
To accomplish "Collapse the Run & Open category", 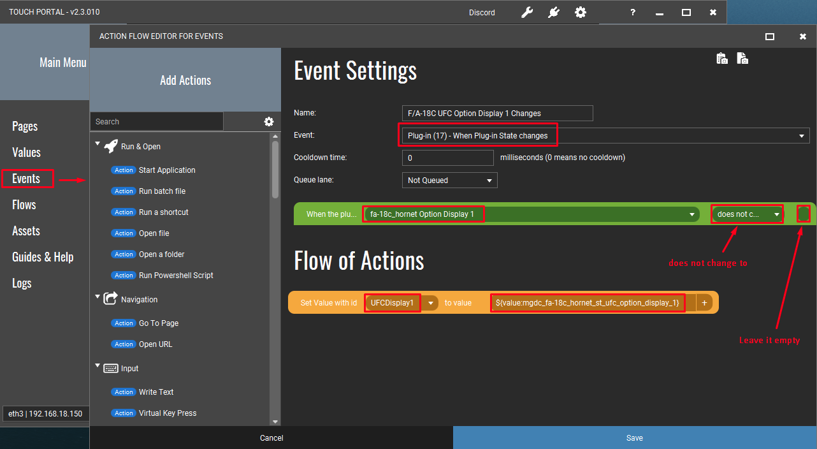I will [x=98, y=144].
